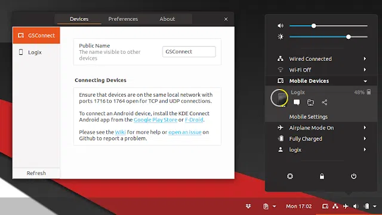The width and height of the screenshot is (382, 215).
Task: Click the battery tray icon
Action: [x=366, y=206]
